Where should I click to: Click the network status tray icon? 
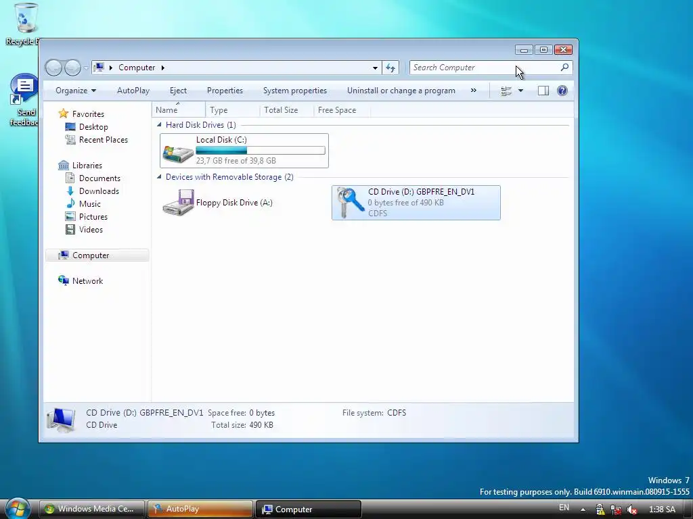(x=616, y=510)
